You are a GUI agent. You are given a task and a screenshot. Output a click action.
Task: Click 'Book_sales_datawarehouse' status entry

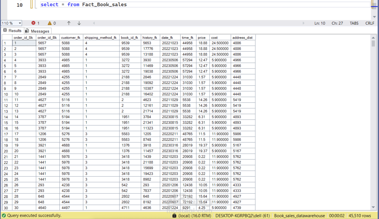click(x=299, y=216)
